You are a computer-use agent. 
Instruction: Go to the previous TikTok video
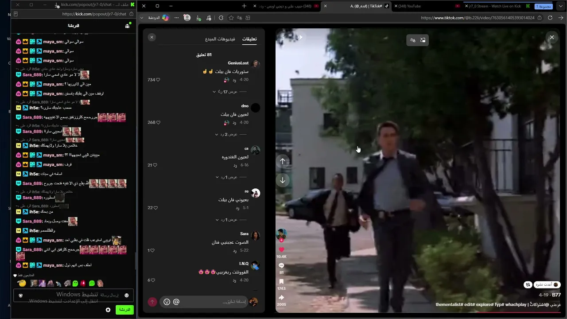[283, 161]
